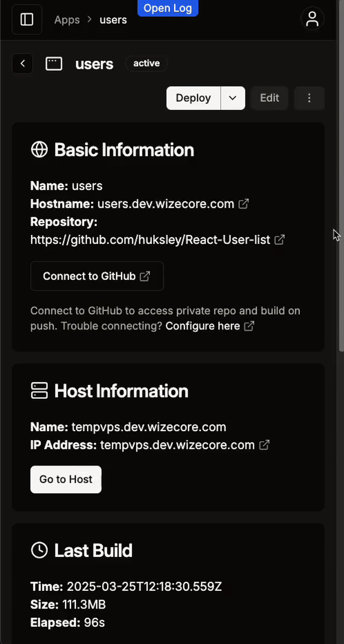Navigate to Apps in the breadcrumb
Image resolution: width=344 pixels, height=644 pixels.
[67, 20]
